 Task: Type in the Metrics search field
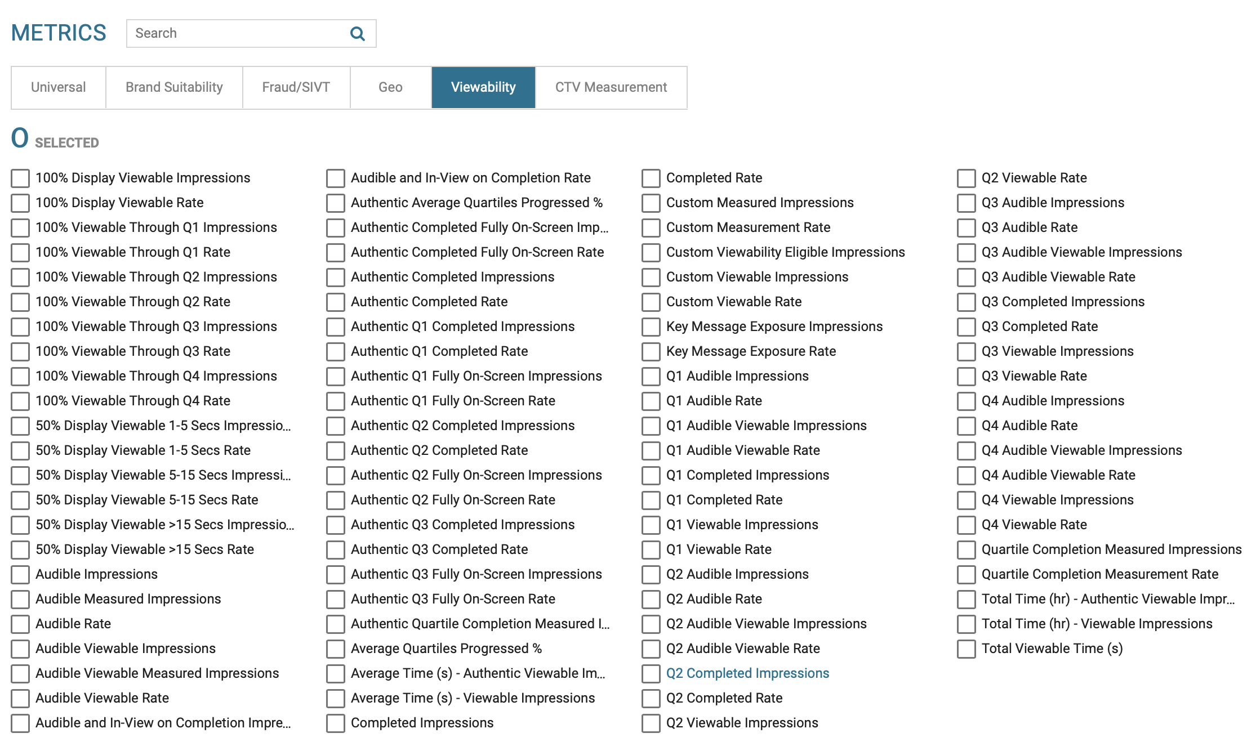(237, 34)
